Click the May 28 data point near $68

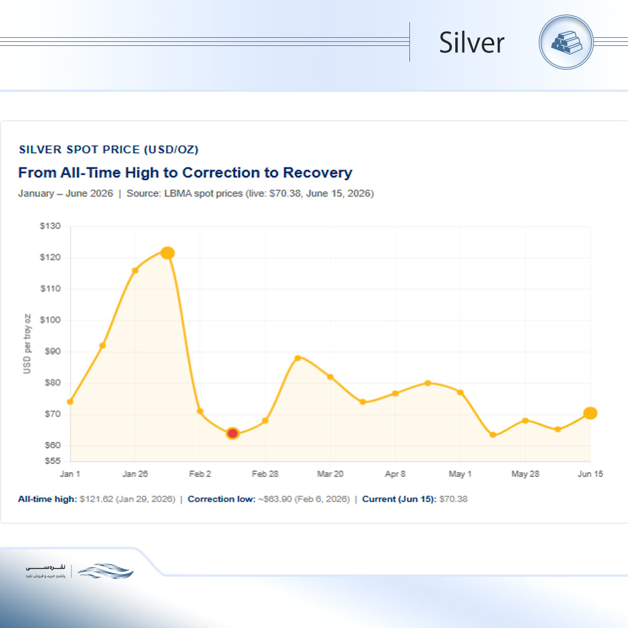pyautogui.click(x=525, y=420)
